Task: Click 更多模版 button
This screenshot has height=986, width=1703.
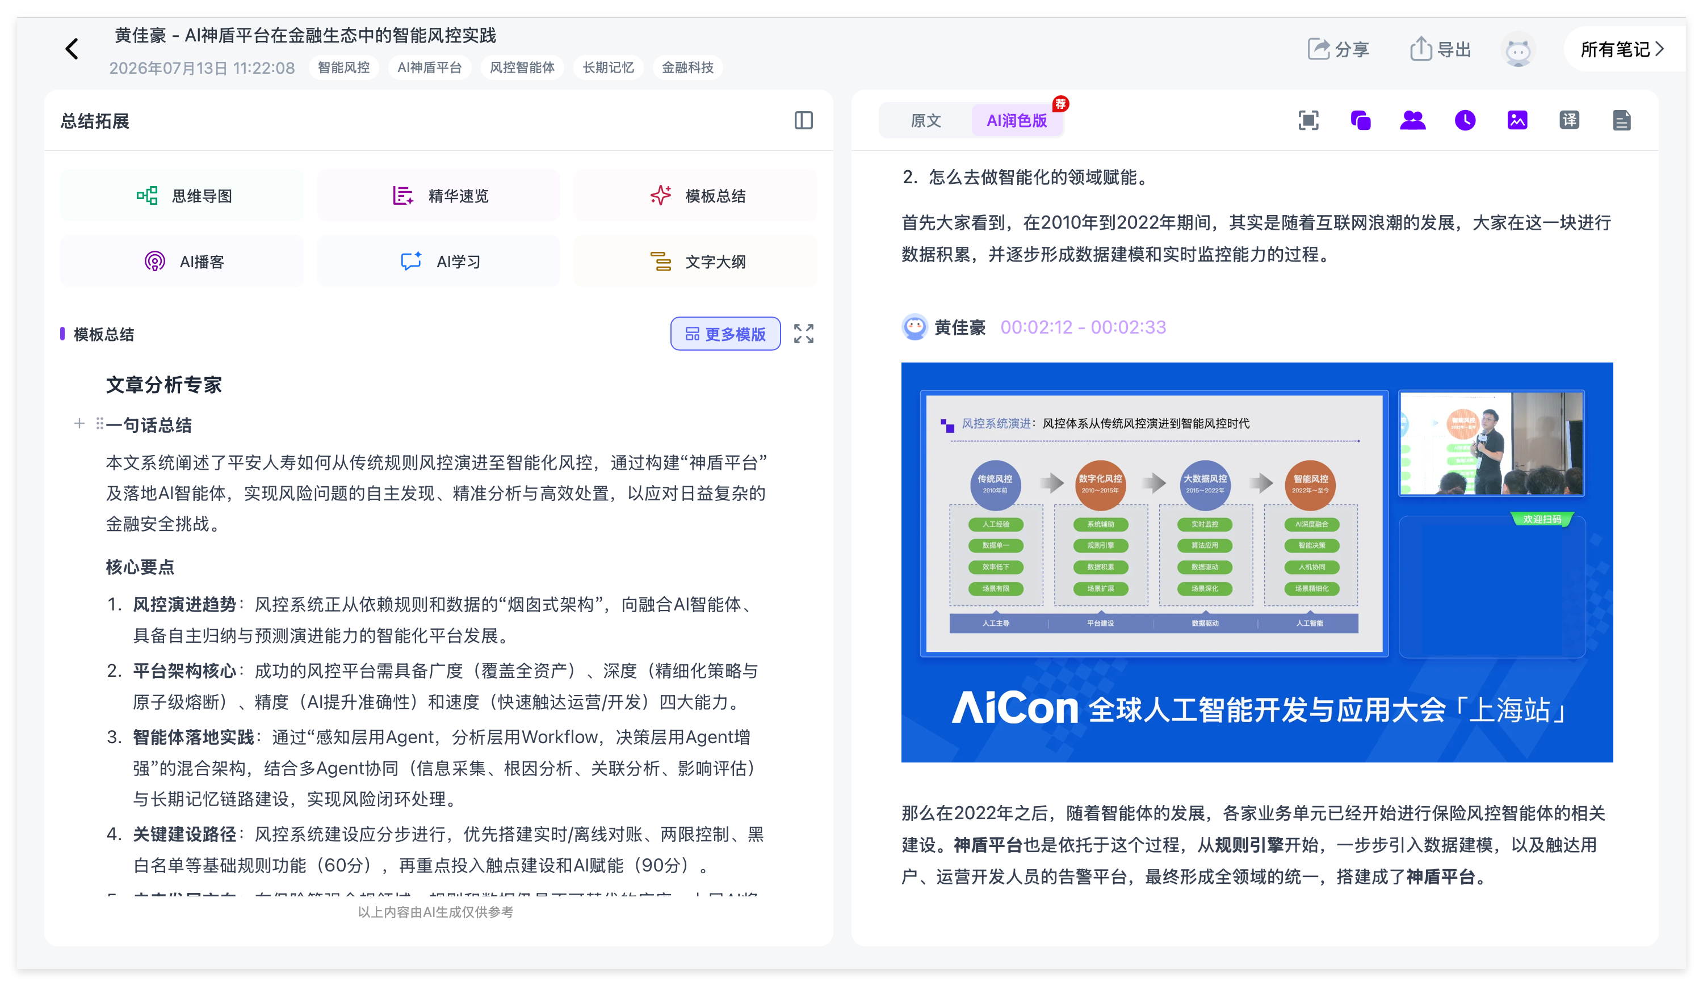Action: point(725,334)
